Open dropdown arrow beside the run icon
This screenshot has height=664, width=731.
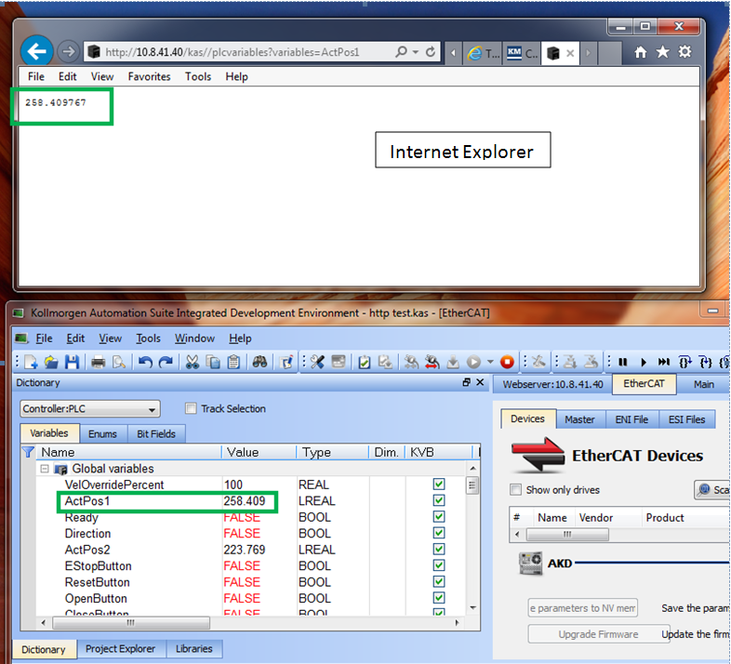[x=490, y=362]
